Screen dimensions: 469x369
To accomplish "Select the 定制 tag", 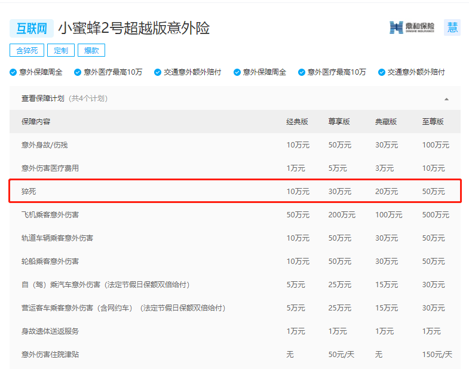I will coord(61,50).
